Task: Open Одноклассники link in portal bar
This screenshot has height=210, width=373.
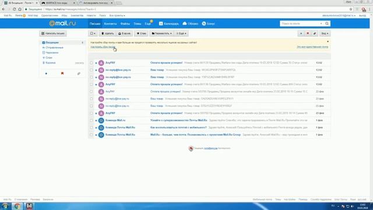Action: coord(50,16)
